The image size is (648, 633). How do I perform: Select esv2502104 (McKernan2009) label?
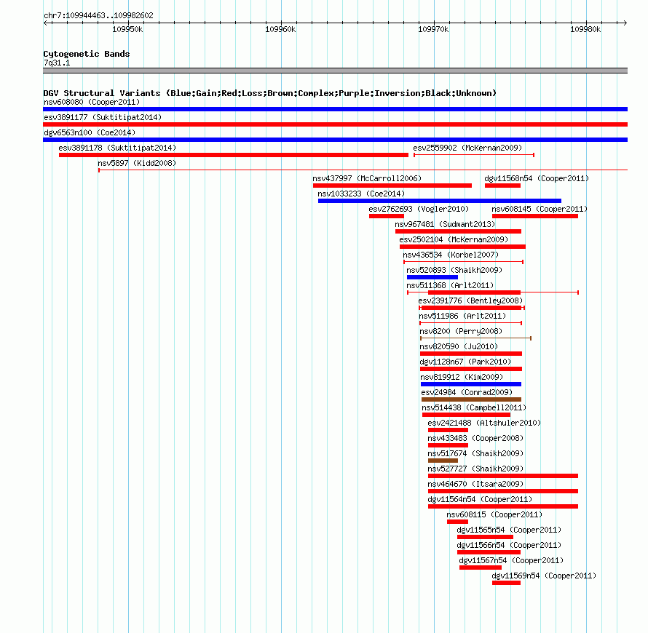point(454,239)
